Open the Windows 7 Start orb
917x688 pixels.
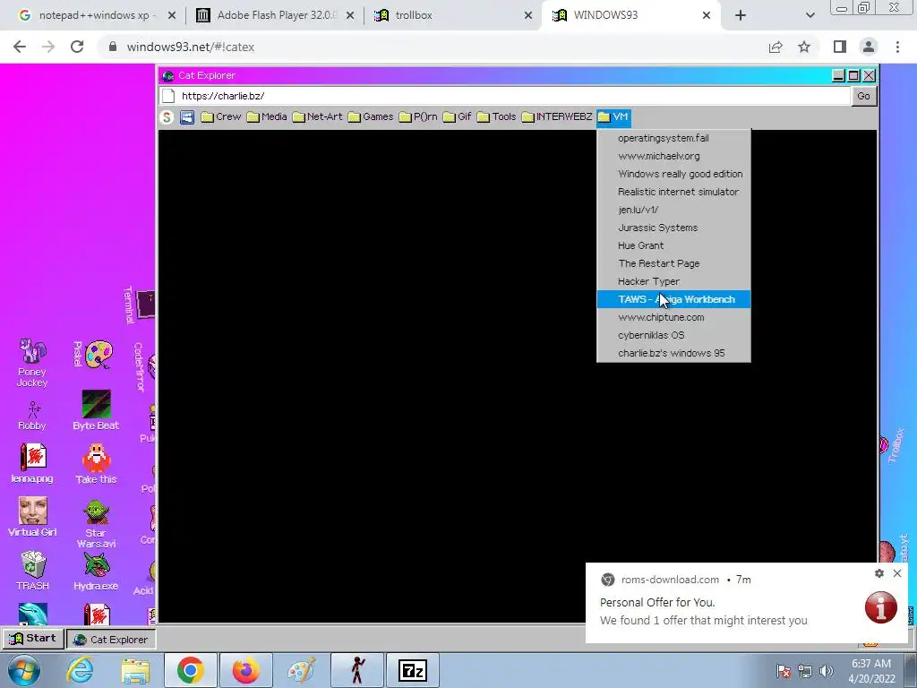point(23,670)
